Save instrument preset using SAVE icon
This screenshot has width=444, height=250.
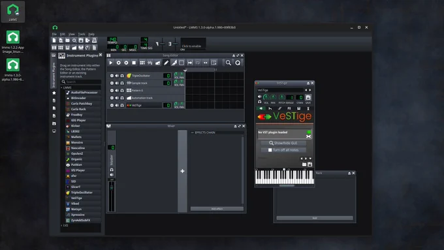coord(308,97)
